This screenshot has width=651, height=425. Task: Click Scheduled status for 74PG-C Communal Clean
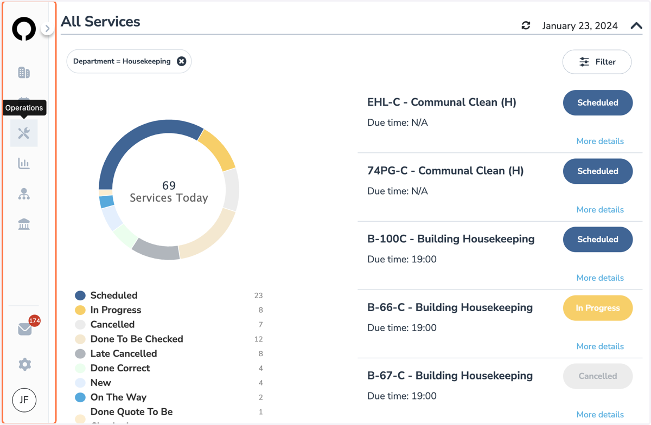click(x=598, y=171)
